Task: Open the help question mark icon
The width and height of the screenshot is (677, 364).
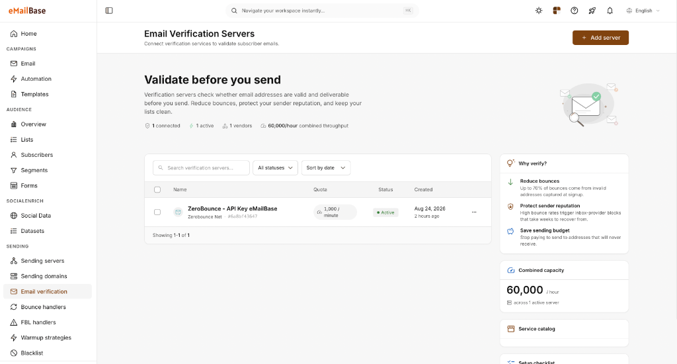Action: click(x=575, y=11)
